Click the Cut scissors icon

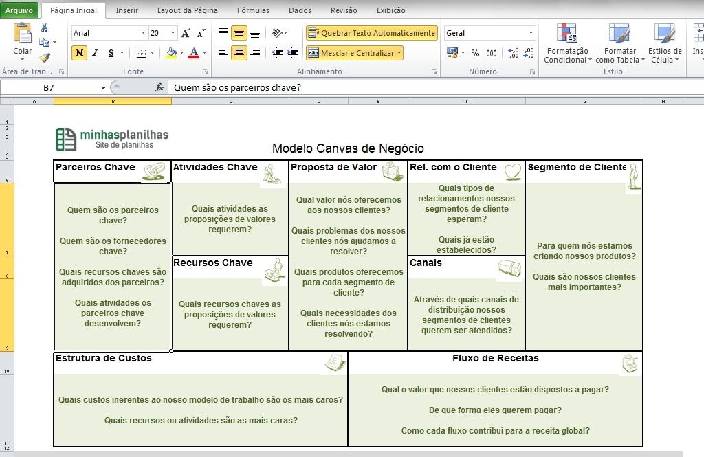point(45,28)
